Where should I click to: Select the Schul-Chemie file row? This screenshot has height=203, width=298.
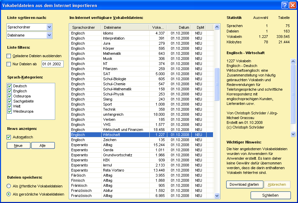142,84
